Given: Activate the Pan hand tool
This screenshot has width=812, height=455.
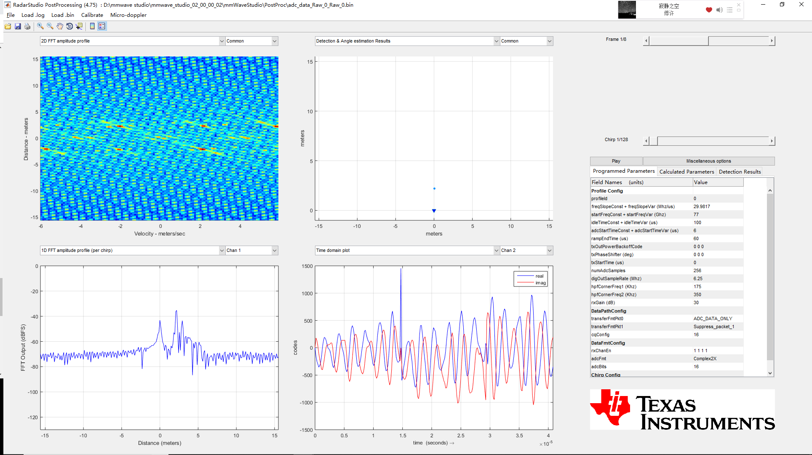Looking at the screenshot, I should [60, 26].
